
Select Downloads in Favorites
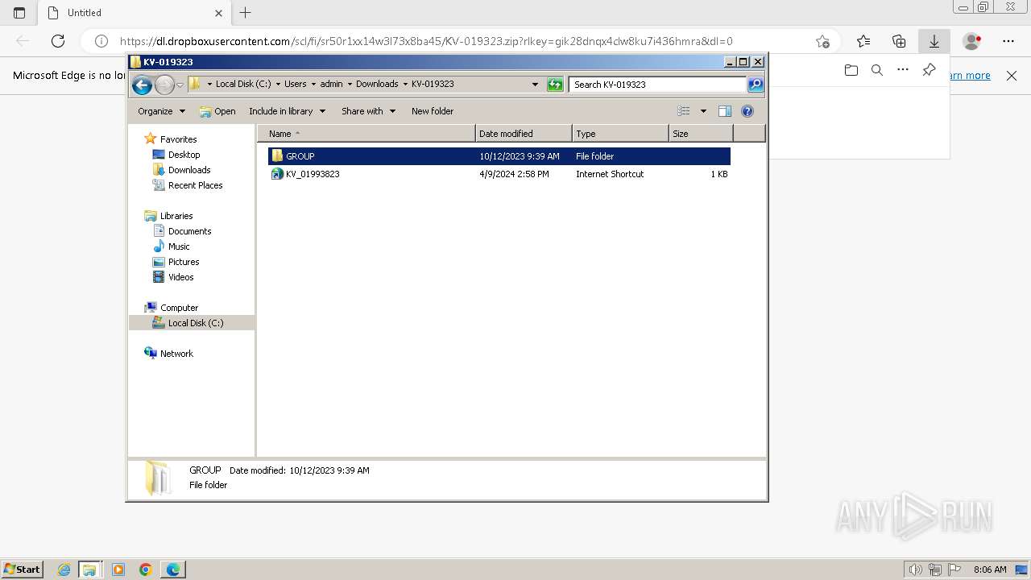click(189, 170)
